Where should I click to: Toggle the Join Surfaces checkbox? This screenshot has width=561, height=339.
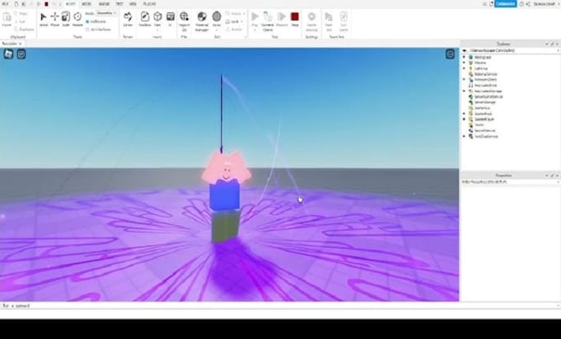pos(87,30)
